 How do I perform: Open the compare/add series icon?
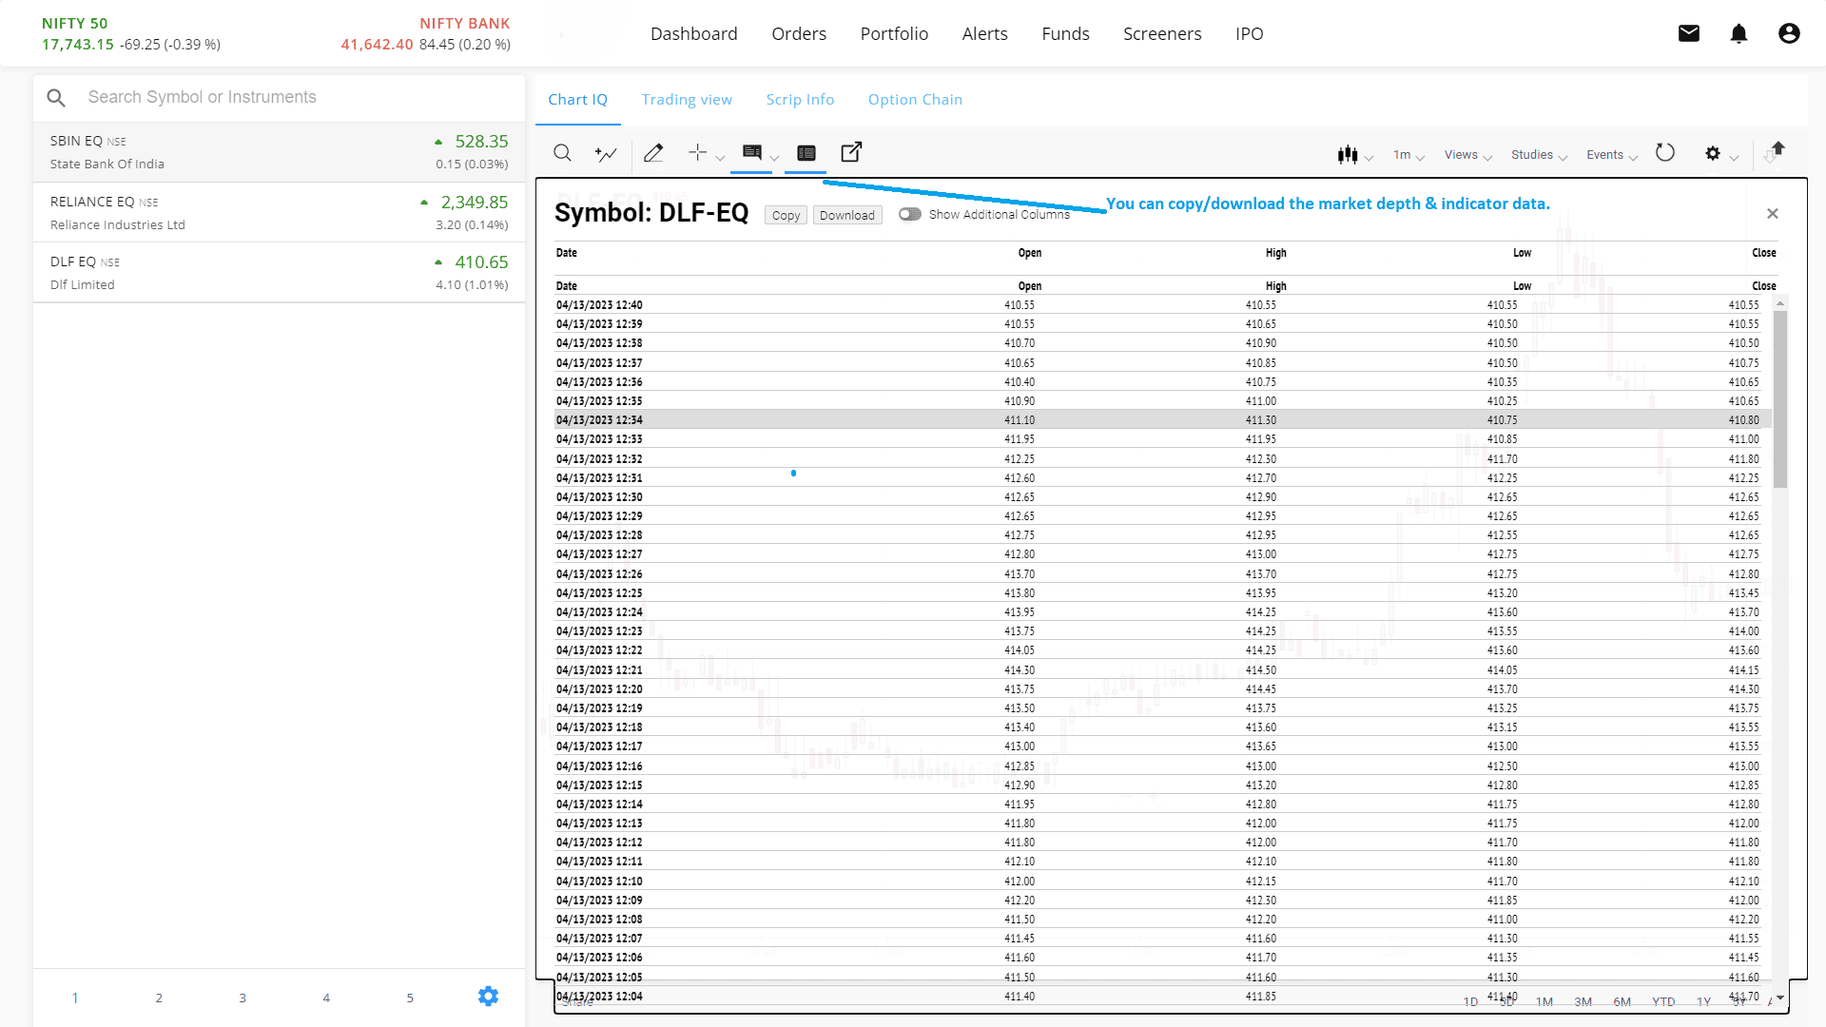(x=606, y=153)
